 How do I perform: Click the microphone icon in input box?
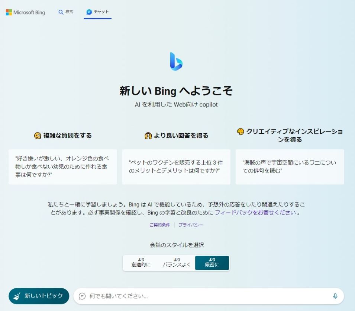tap(335, 296)
